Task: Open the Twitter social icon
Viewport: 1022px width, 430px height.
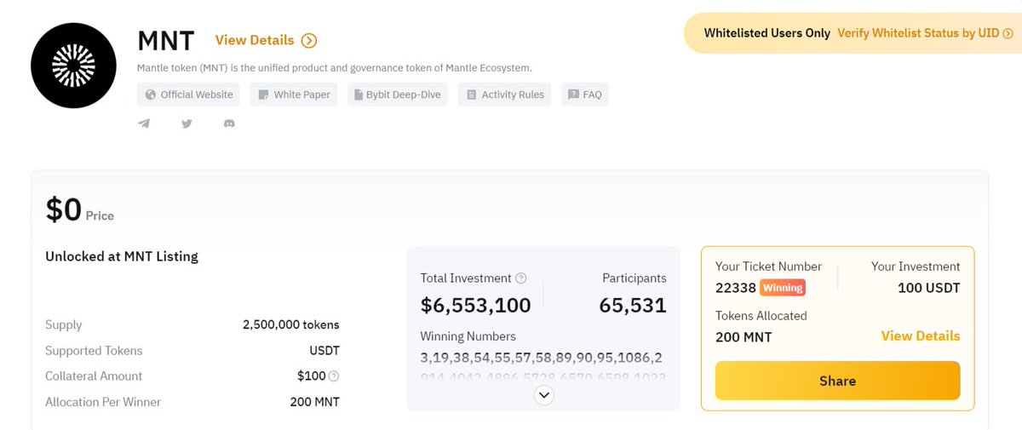Action: click(187, 123)
